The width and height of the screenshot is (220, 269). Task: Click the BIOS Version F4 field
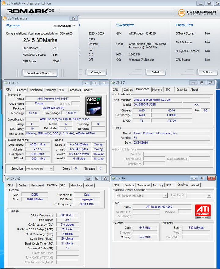(x=171, y=138)
